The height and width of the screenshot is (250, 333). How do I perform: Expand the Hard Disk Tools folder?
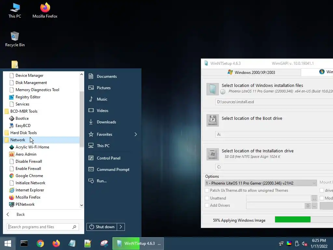[20, 133]
